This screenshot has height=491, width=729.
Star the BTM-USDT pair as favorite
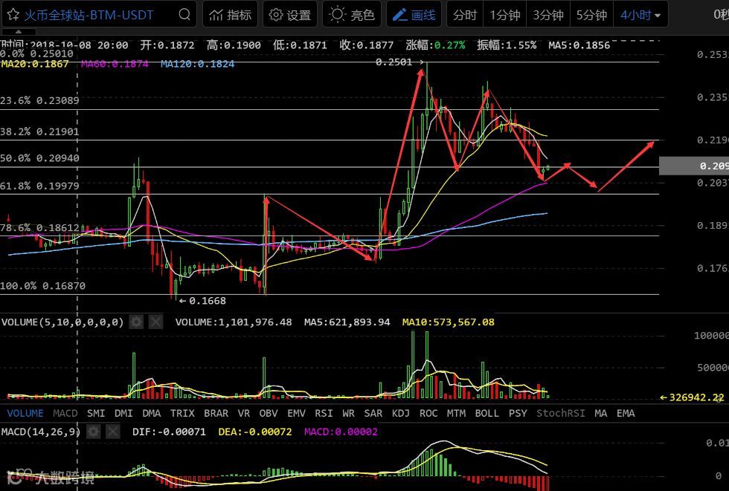13,15
